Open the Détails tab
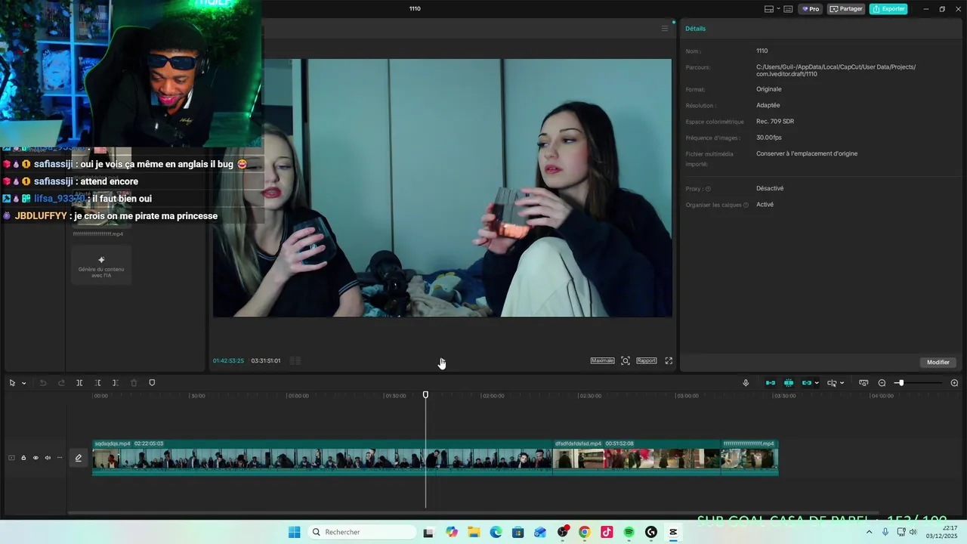967x544 pixels. point(695,29)
